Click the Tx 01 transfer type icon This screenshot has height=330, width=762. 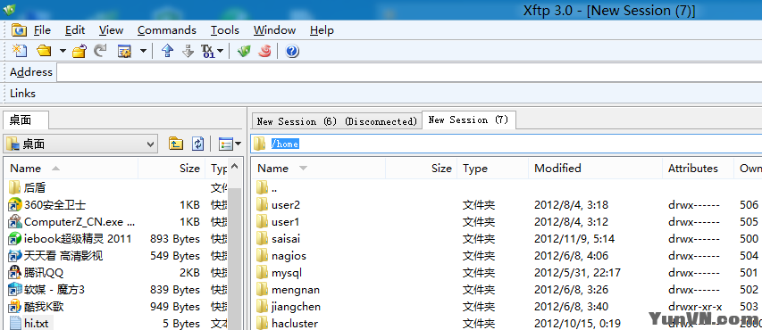point(207,51)
